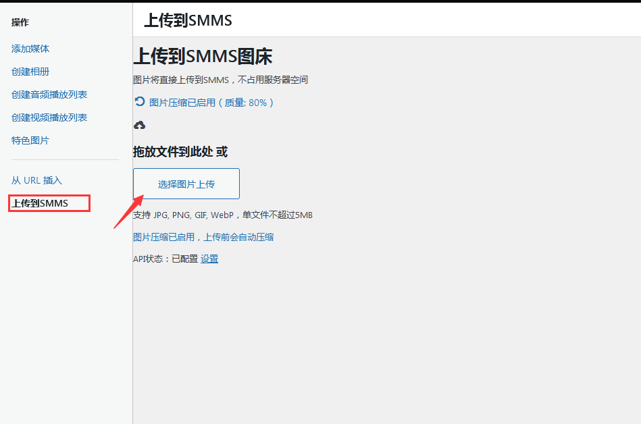Select 创建相册 in the sidebar
The image size is (641, 424).
(x=30, y=72)
